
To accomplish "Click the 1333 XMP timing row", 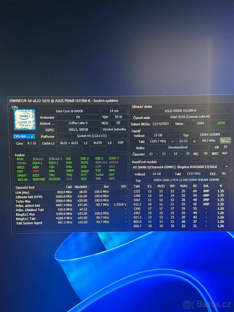I will pyautogui.click(x=181, y=191).
